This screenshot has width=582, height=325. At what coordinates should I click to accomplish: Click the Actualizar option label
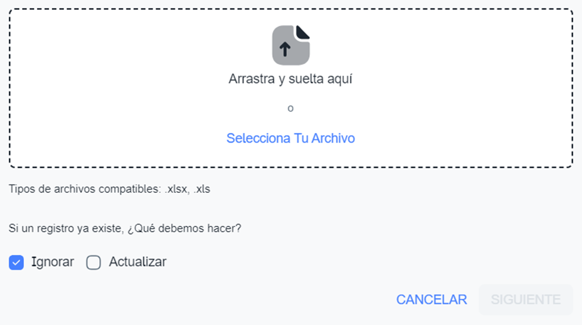tap(137, 262)
